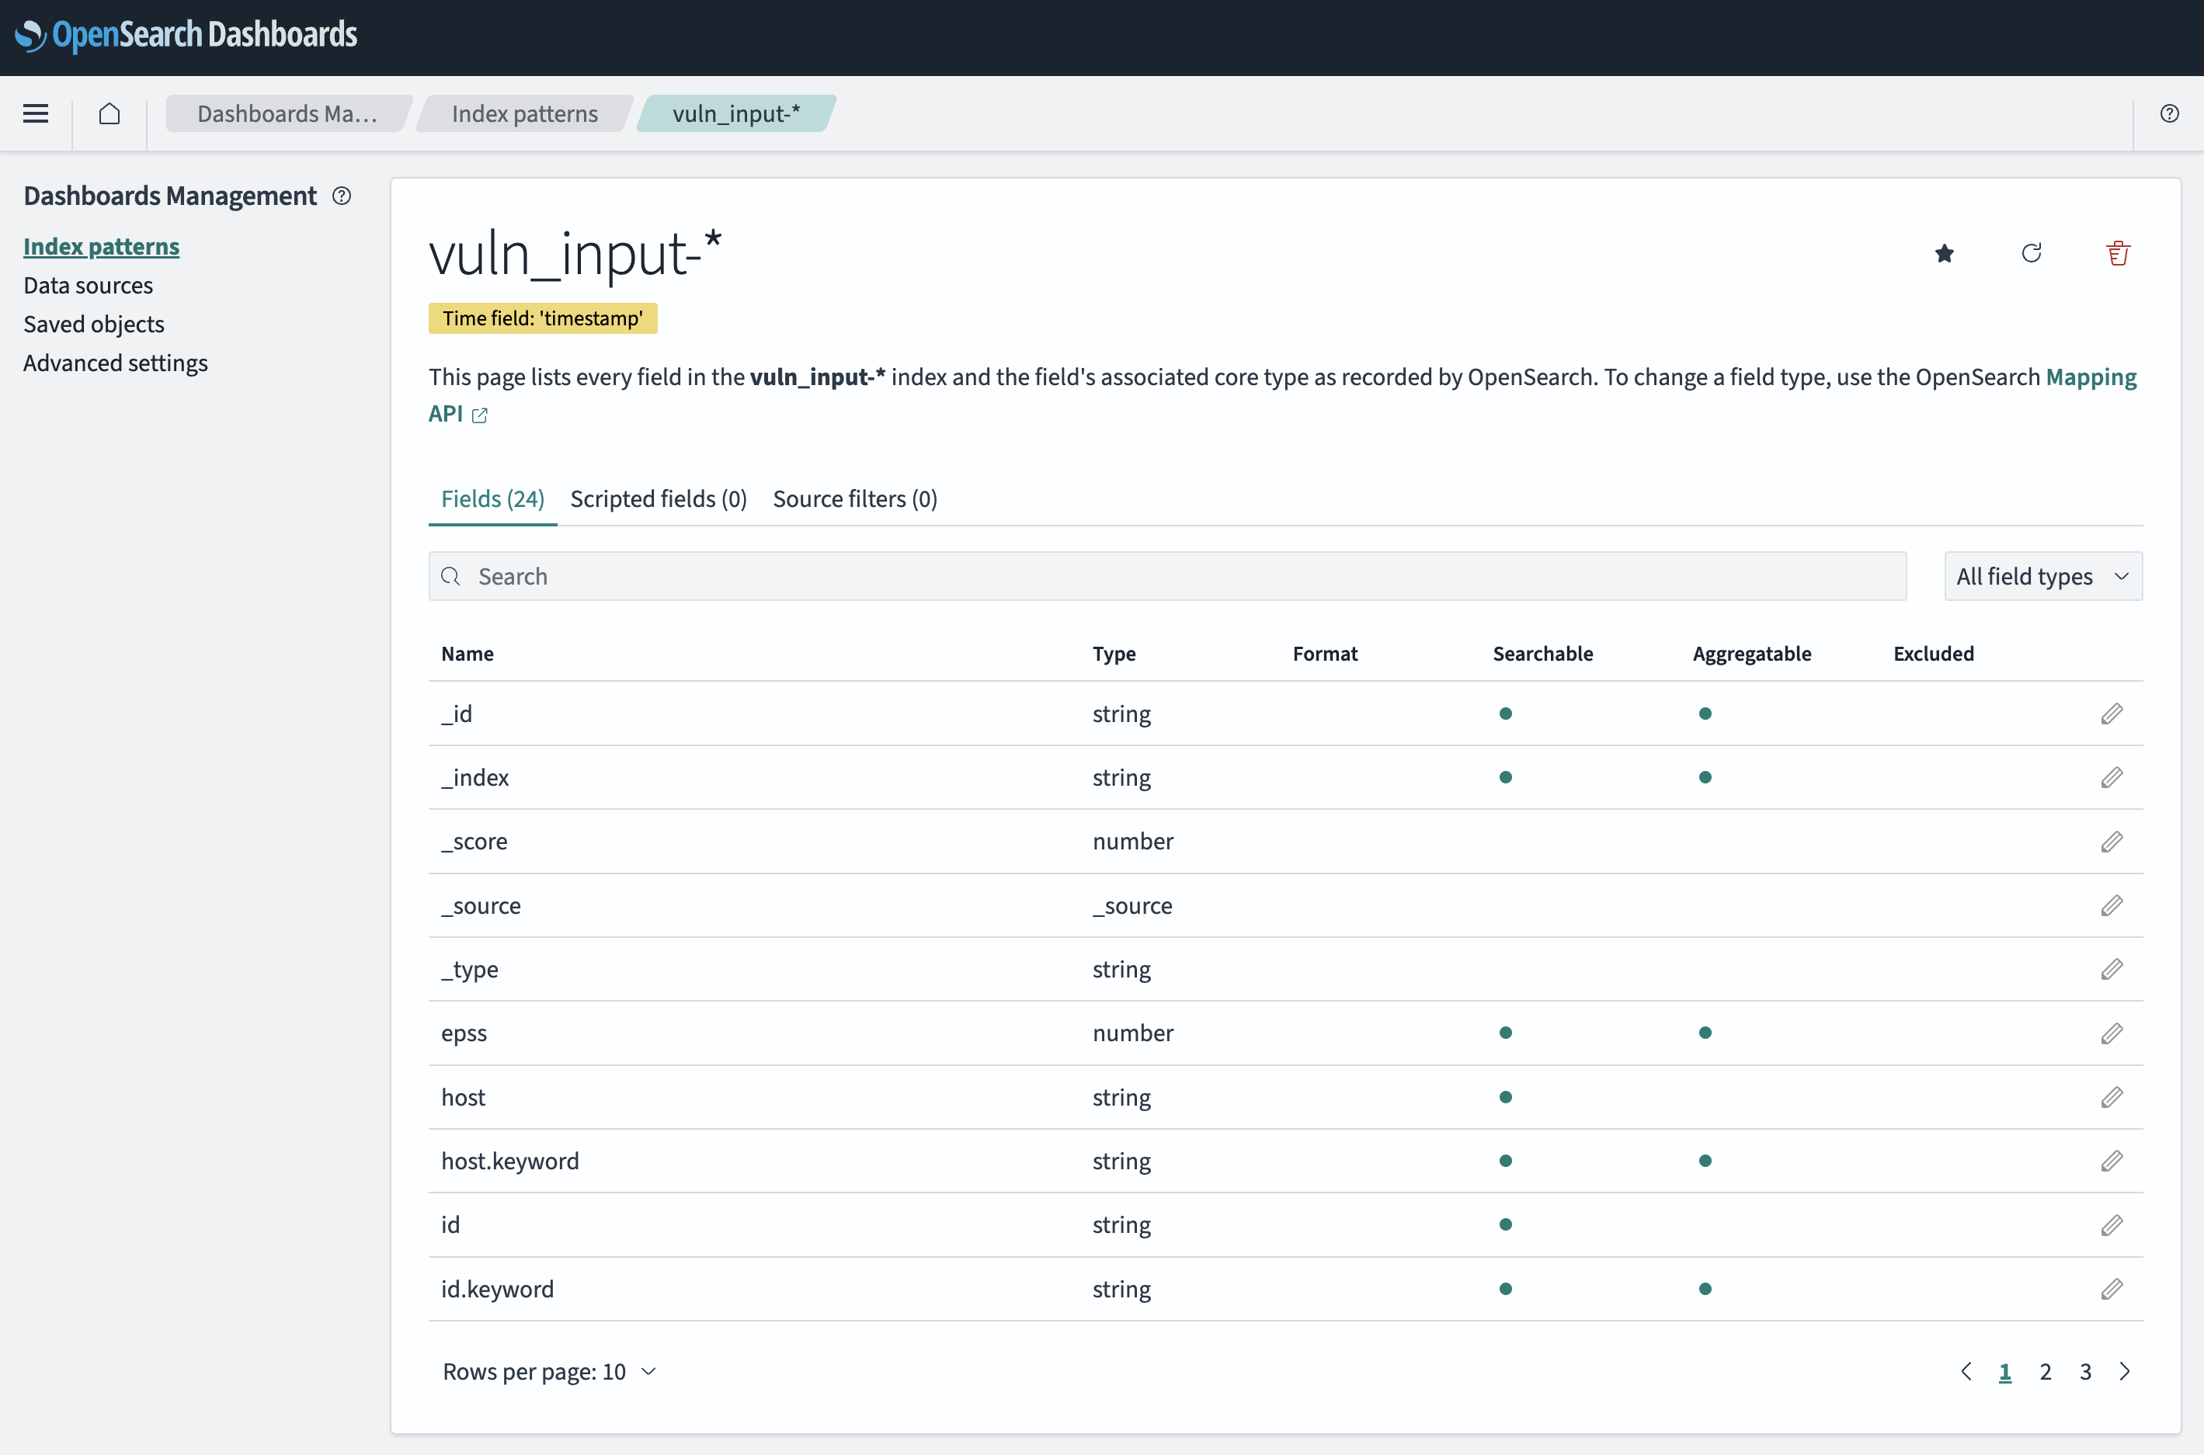Screen dimensions: 2204x1455
Task: Switch to Source filters tab
Action: point(855,499)
